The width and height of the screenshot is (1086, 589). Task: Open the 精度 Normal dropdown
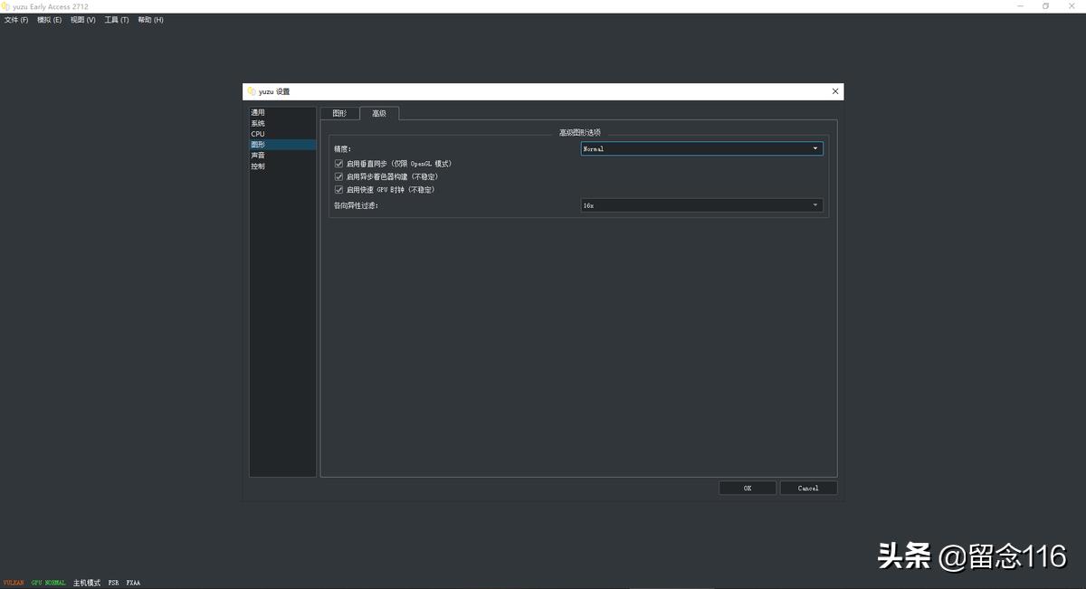(701, 148)
